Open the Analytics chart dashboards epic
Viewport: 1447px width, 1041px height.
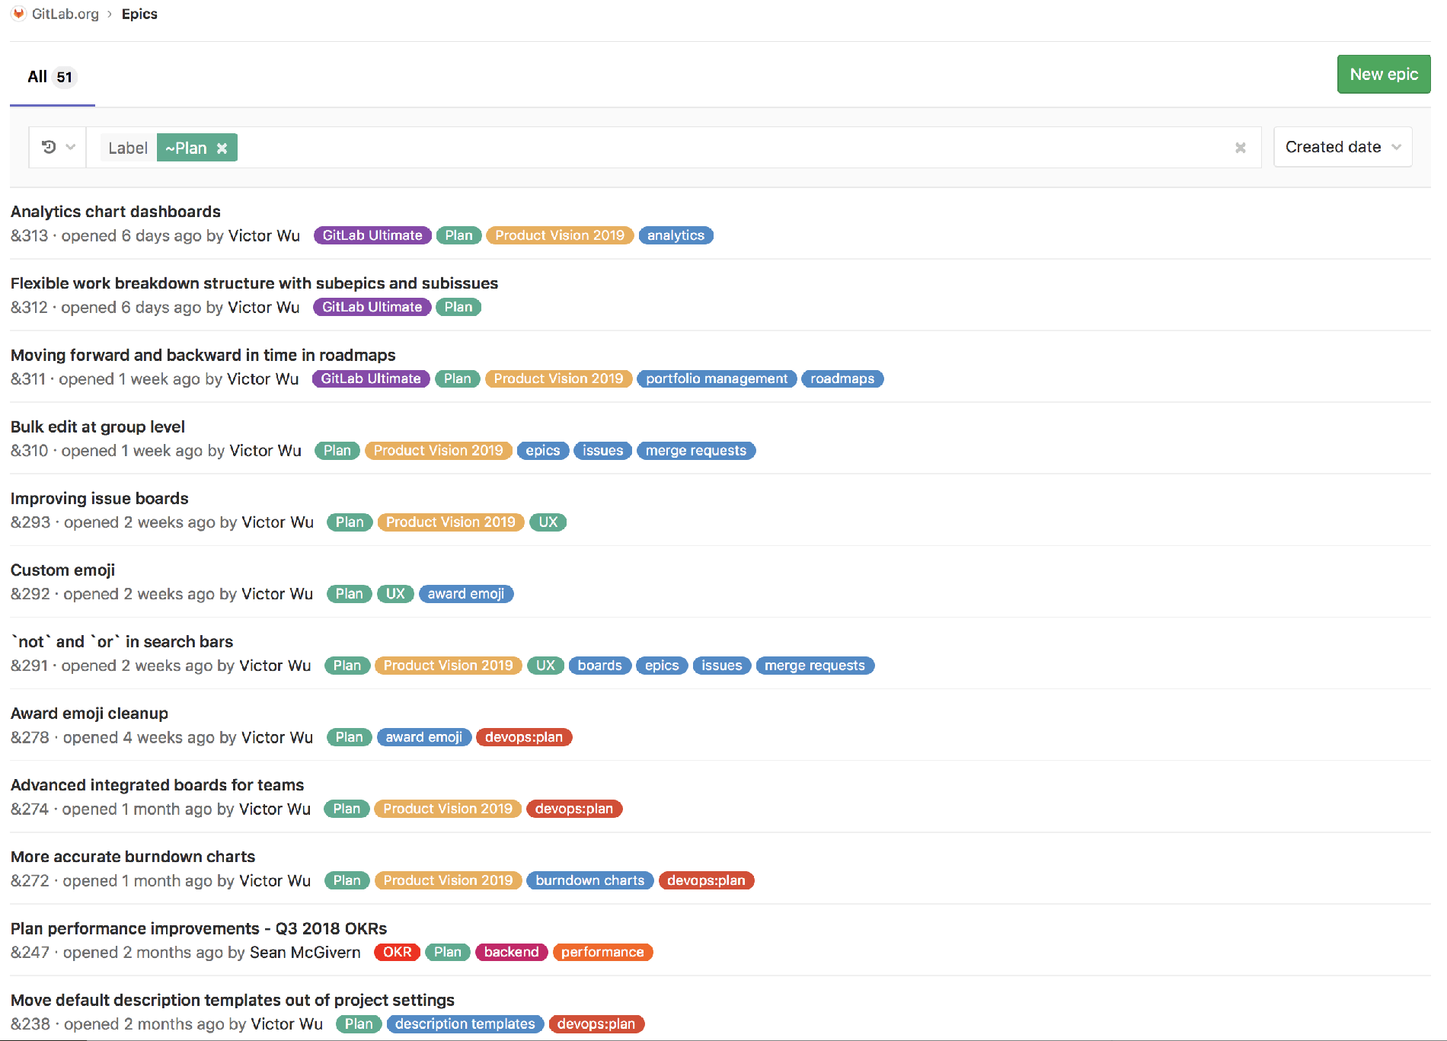(x=115, y=211)
